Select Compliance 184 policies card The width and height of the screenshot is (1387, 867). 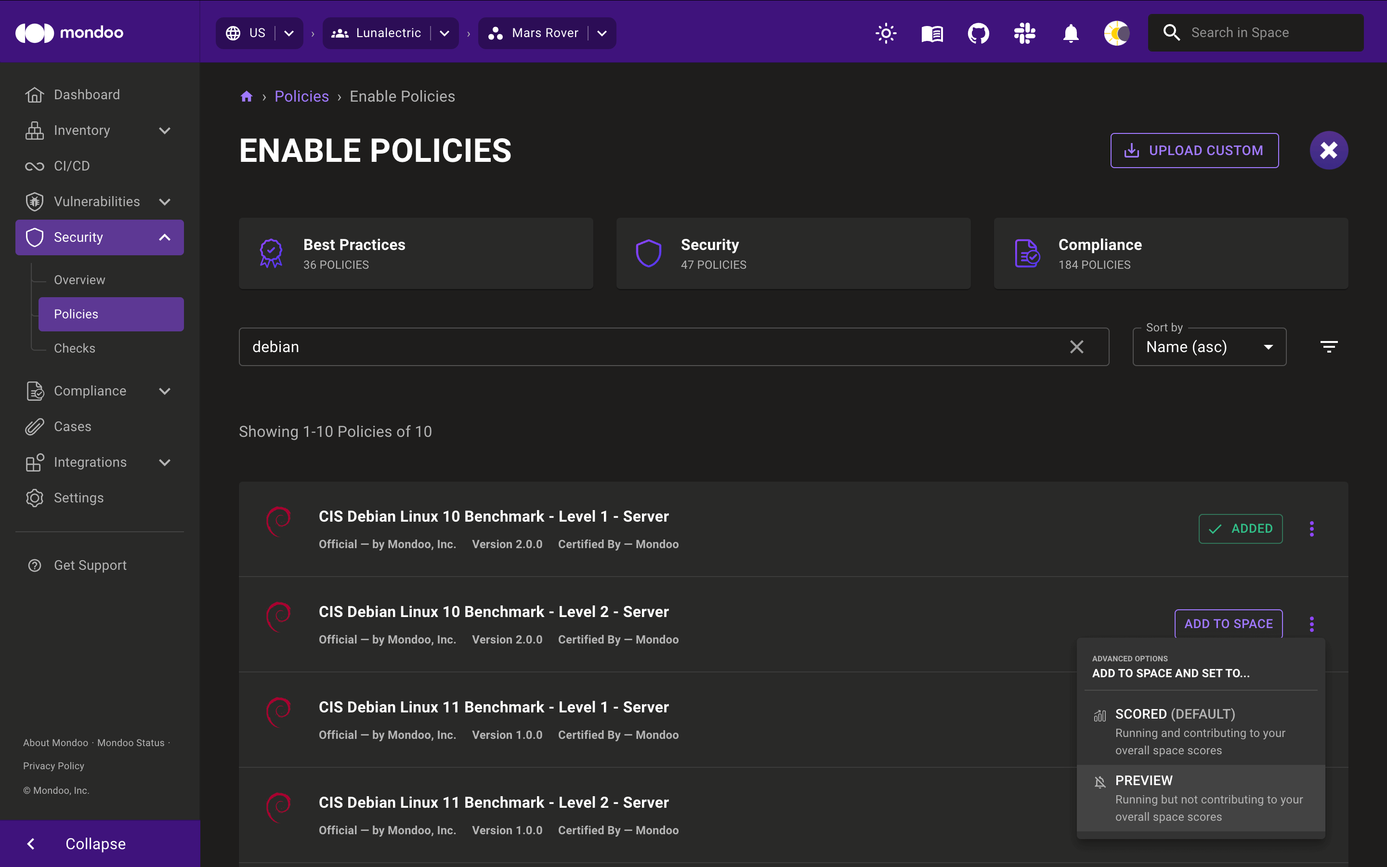coord(1171,253)
